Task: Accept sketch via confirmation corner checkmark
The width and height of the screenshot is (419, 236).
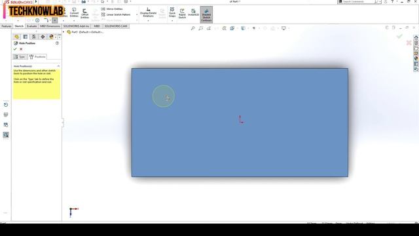Action: 399,36
